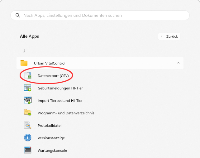This screenshot has height=158, width=200.
Task: Click the Programm- und Datenverzeichnis folder icon
Action: coord(27,113)
